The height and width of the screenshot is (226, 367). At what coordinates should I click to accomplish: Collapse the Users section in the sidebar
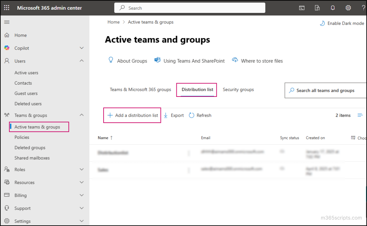(81, 61)
